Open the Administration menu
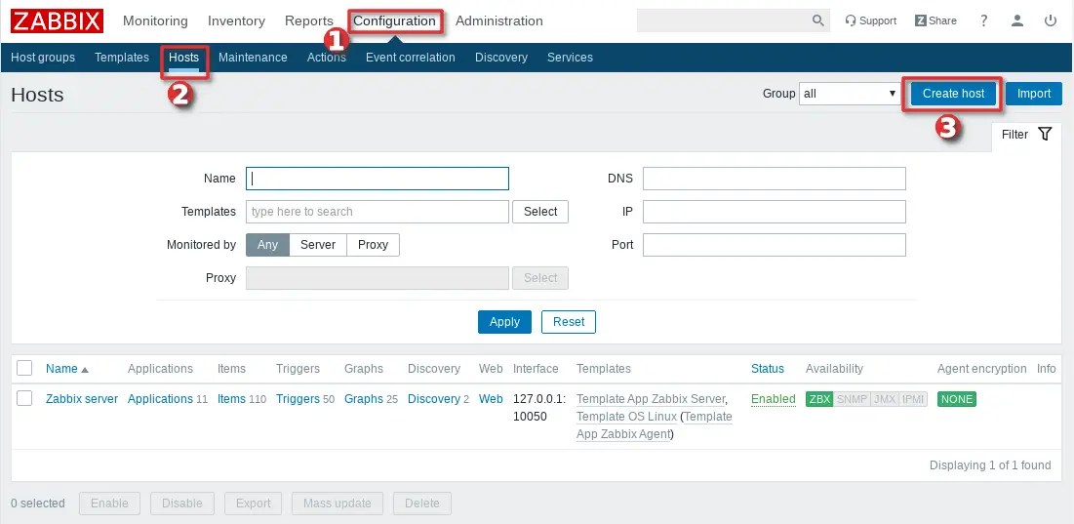Viewport: 1074px width, 524px height. 499,21
